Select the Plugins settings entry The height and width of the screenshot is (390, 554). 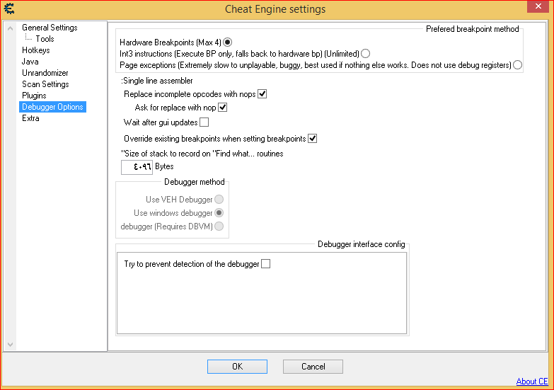tap(34, 96)
